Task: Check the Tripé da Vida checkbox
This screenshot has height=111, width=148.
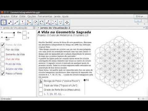Action: (41, 85)
